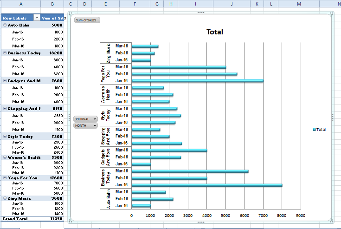Collapse the Auto Bahn row group
The width and height of the screenshot is (341, 229).
click(x=5, y=25)
